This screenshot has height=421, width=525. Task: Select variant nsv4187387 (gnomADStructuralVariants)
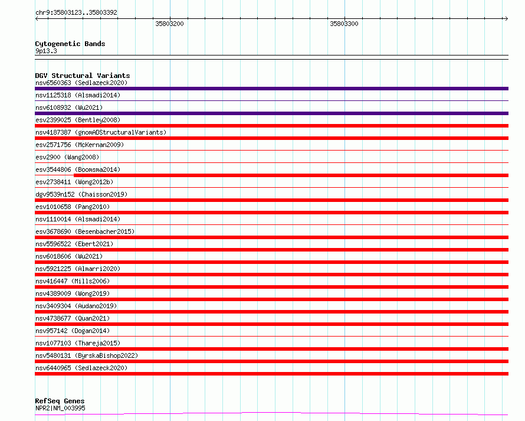coord(101,132)
